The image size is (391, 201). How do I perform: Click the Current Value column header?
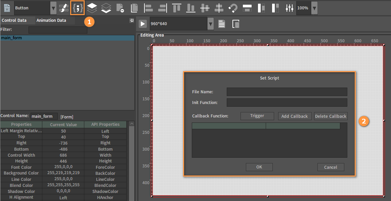point(63,124)
